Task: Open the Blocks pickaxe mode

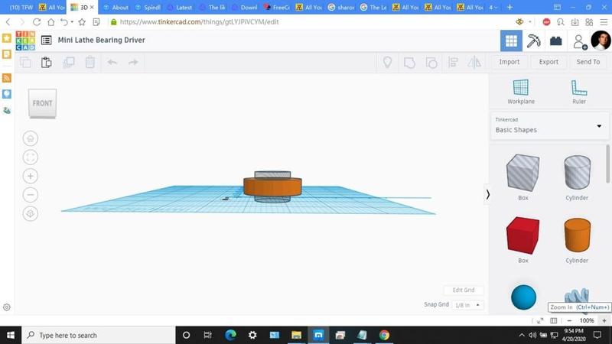Action: coord(533,41)
